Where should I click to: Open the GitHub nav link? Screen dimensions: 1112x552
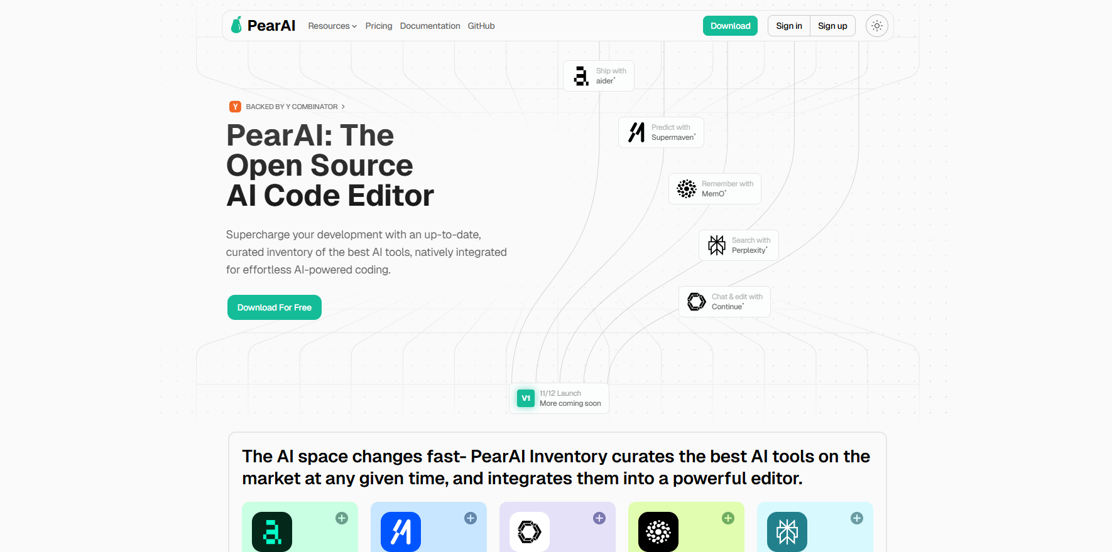[481, 26]
